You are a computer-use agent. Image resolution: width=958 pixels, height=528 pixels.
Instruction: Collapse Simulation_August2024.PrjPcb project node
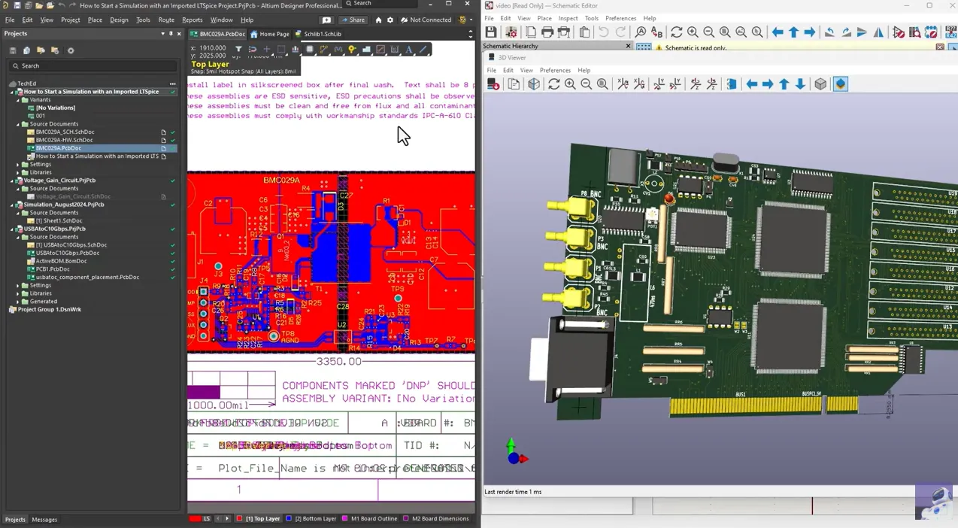pos(12,205)
